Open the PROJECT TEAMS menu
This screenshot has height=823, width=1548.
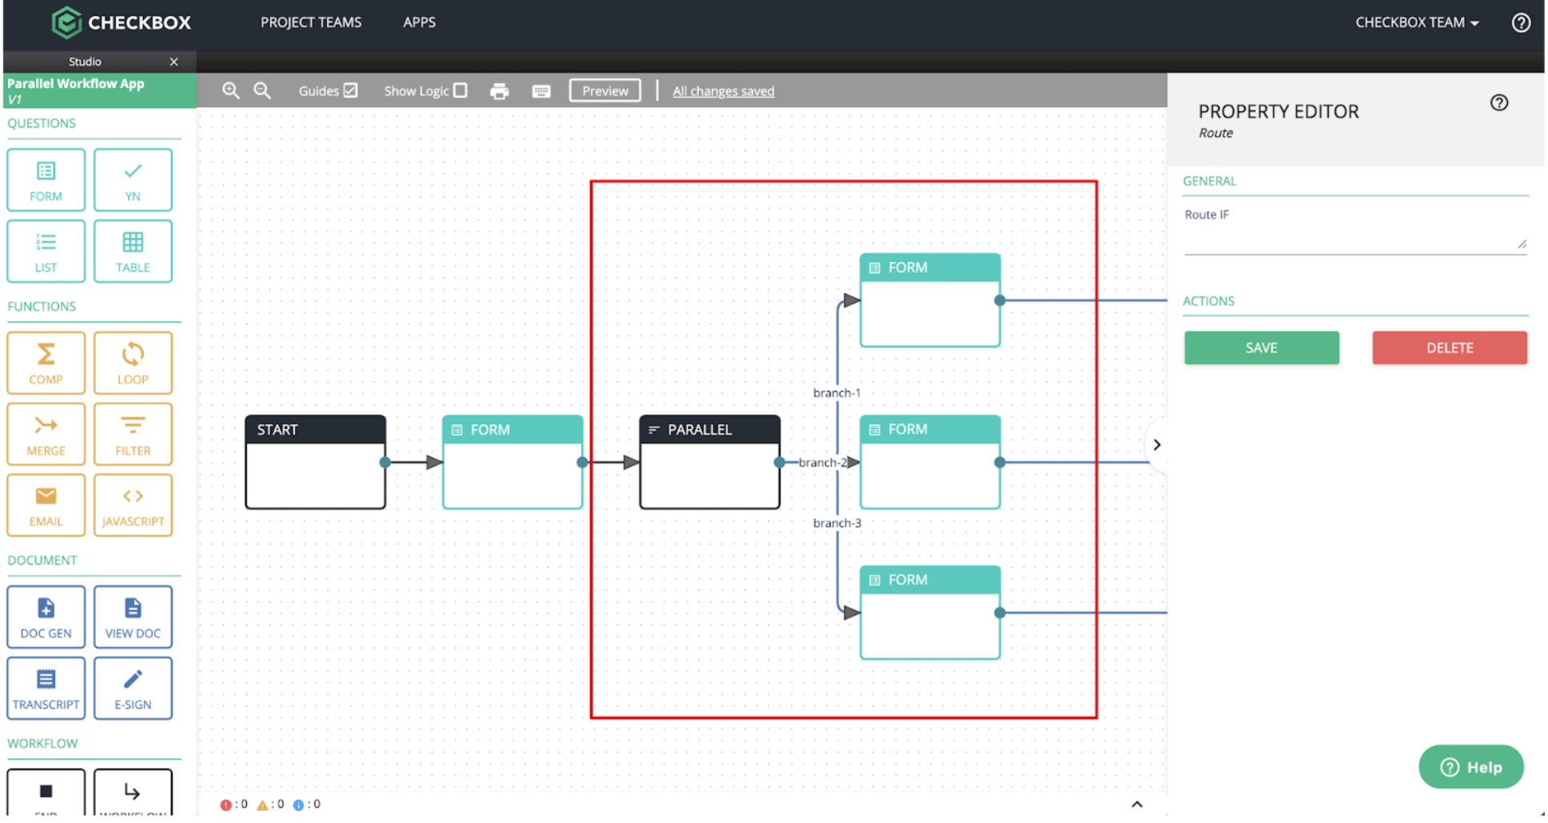pyautogui.click(x=311, y=22)
